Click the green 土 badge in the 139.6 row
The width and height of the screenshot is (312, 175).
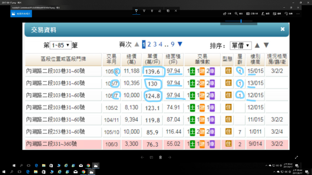[192, 71]
